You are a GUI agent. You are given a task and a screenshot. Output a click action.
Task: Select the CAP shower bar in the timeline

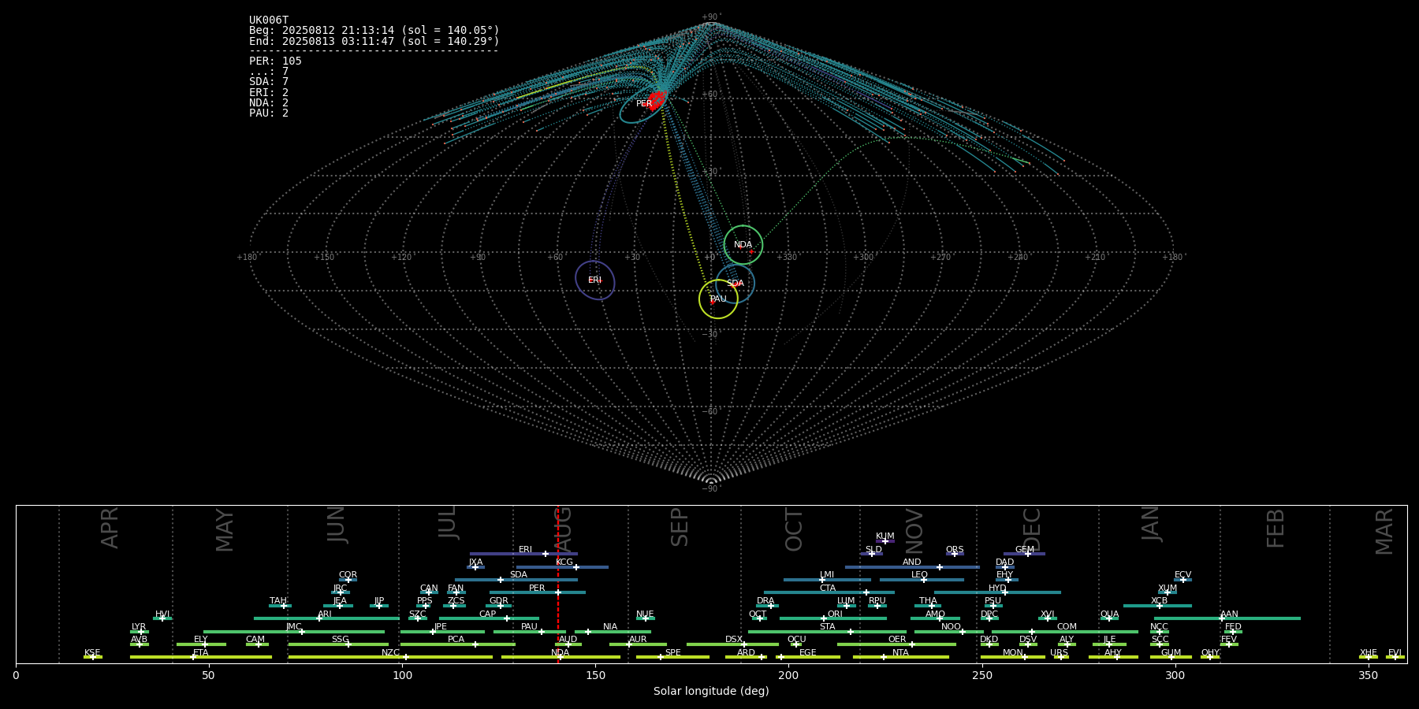click(489, 618)
